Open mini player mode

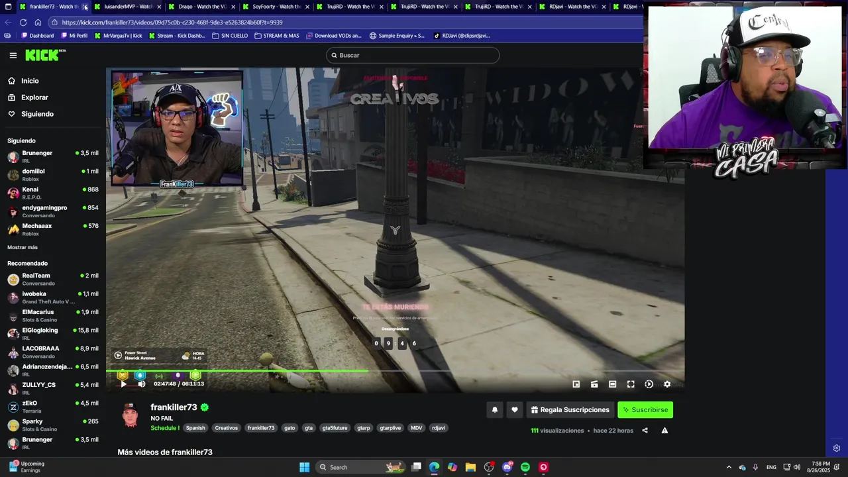576,384
